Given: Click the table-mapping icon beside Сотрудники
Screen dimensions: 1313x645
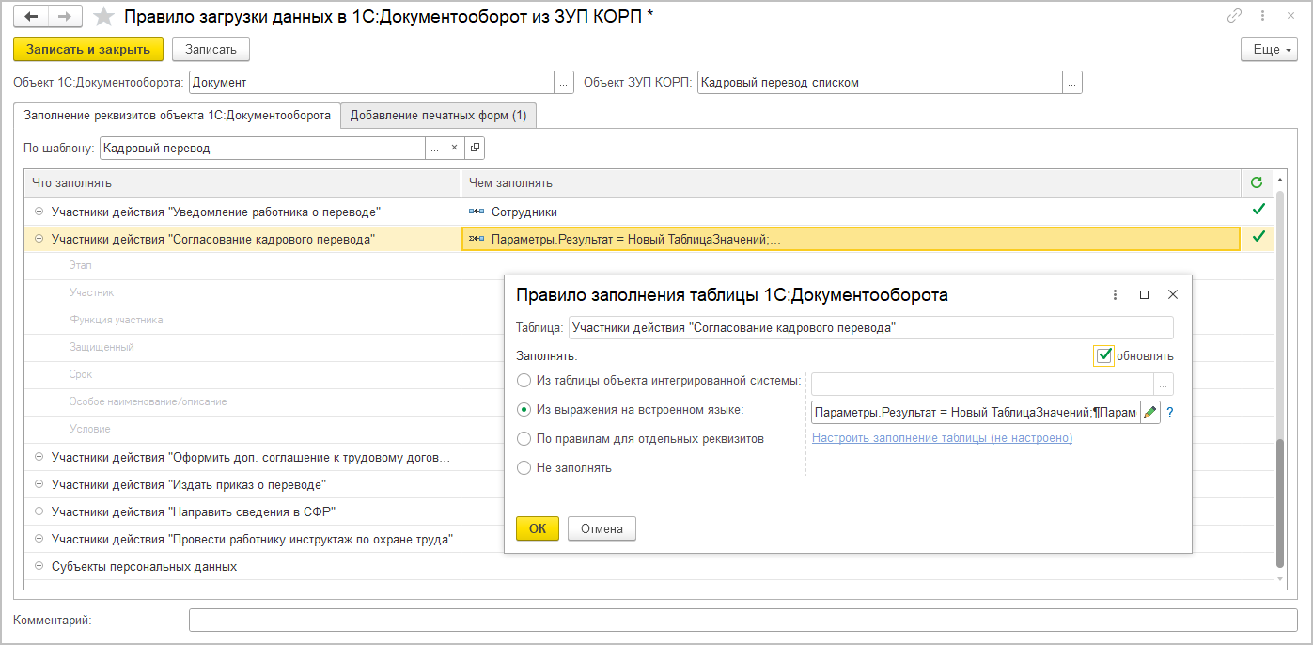Looking at the screenshot, I should [x=476, y=212].
